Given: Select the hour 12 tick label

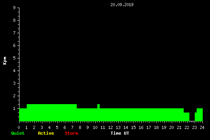Looking at the screenshot, I should point(110,127).
